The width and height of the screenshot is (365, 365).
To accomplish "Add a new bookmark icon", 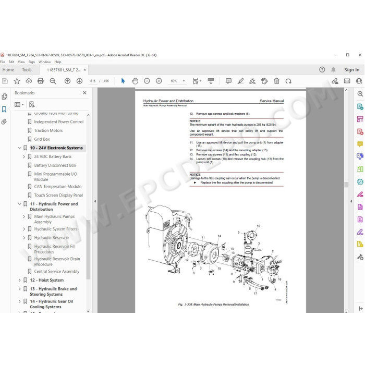I will coord(32,104).
